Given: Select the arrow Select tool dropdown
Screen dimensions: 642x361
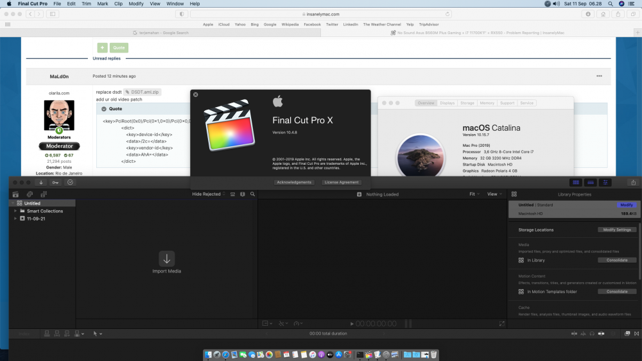Looking at the screenshot, I should click(98, 333).
